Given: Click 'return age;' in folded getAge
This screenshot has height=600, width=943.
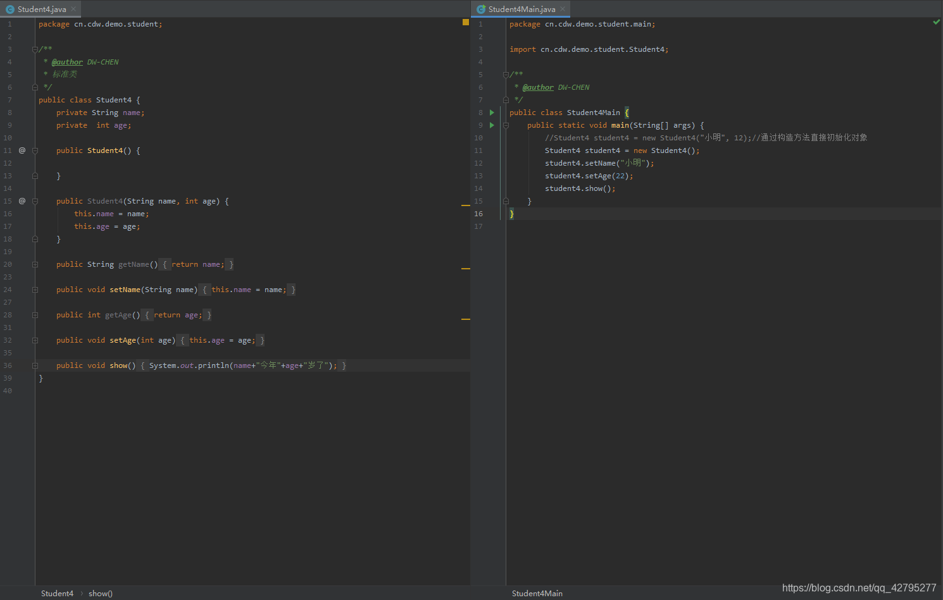Looking at the screenshot, I should click(178, 315).
